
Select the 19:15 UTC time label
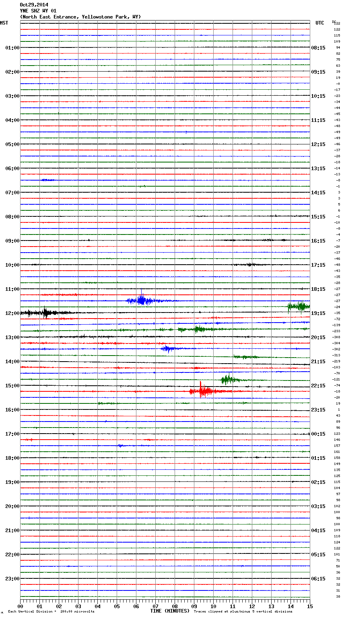click(x=318, y=313)
